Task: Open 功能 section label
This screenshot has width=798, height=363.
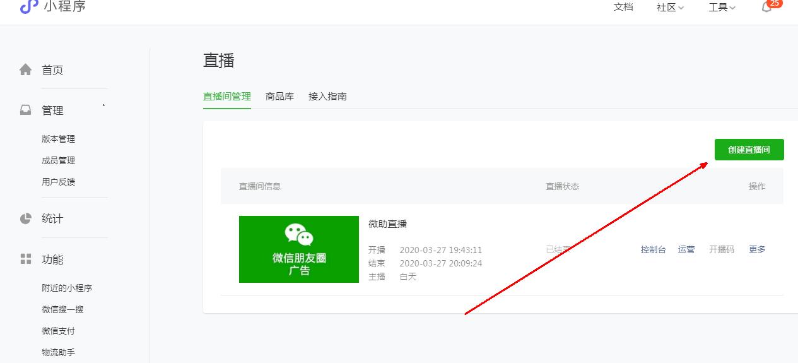Action: point(52,259)
